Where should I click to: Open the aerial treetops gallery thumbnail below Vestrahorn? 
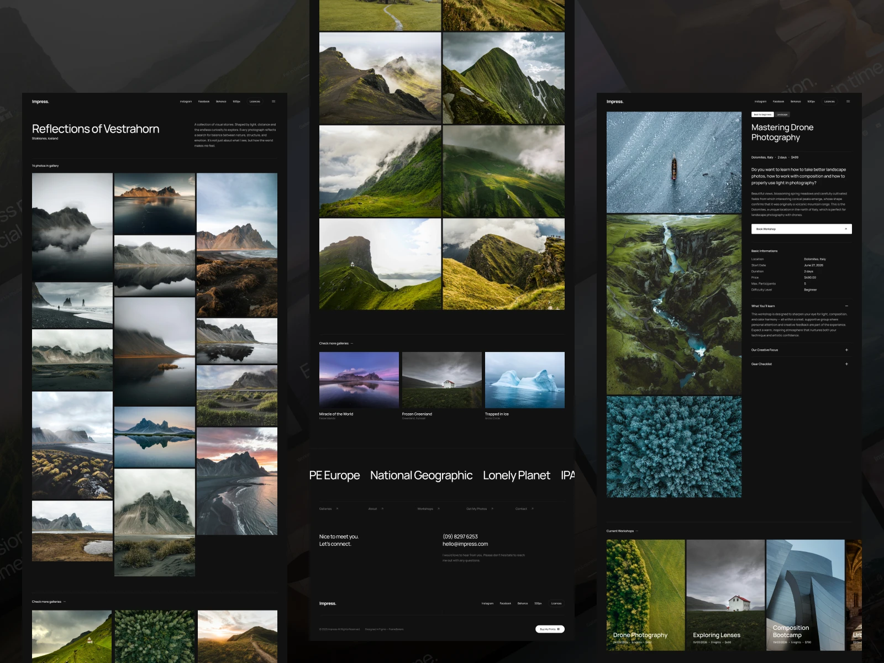(155, 636)
